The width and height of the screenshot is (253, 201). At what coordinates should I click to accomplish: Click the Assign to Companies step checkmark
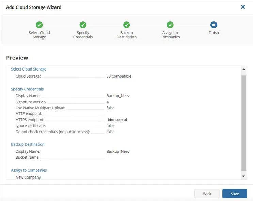pyautogui.click(x=170, y=25)
